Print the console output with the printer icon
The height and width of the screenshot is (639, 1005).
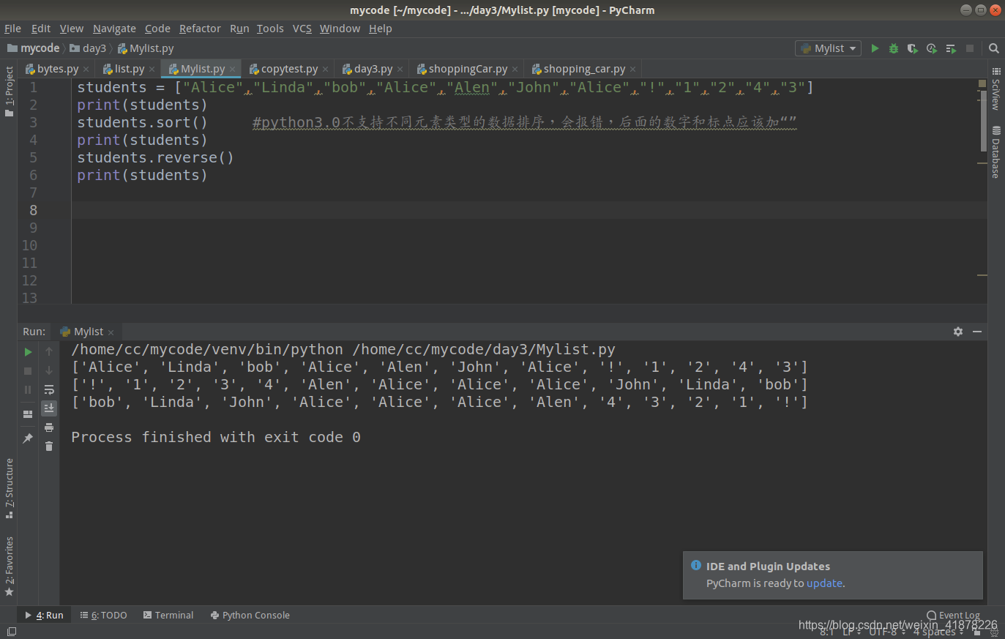pos(49,427)
